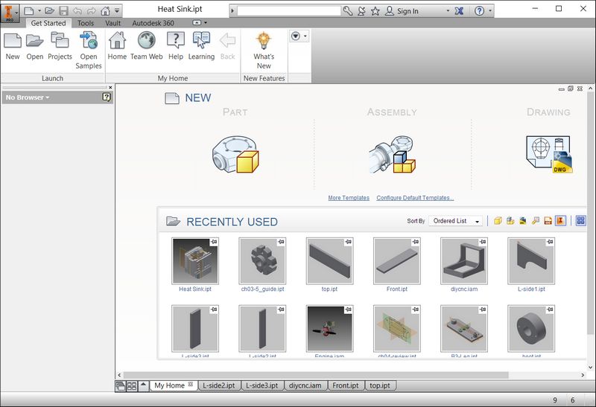Create a new Assembly from template icon
The width and height of the screenshot is (596, 407).
point(393,155)
